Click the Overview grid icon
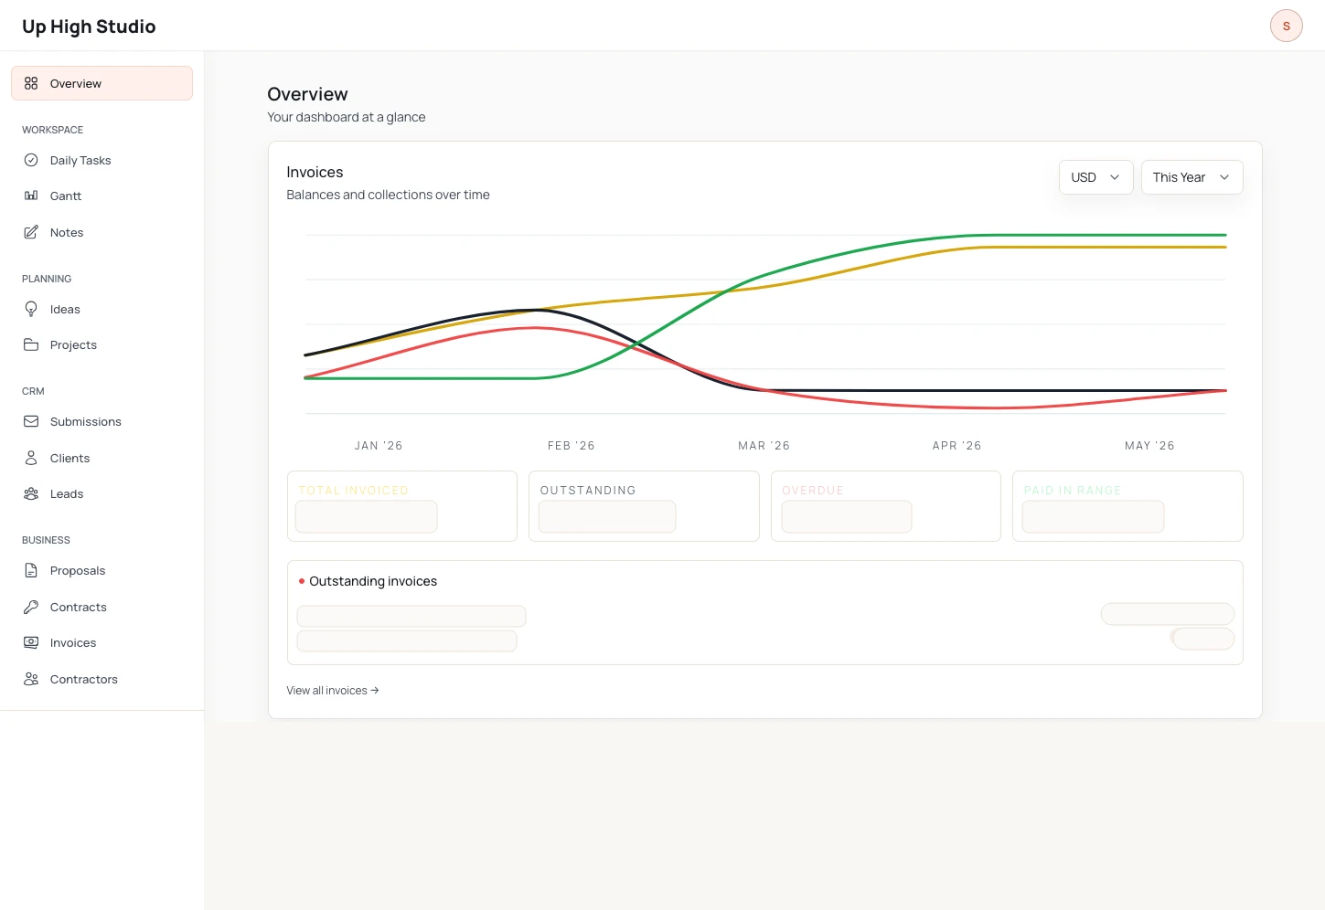1325x910 pixels. pyautogui.click(x=31, y=83)
